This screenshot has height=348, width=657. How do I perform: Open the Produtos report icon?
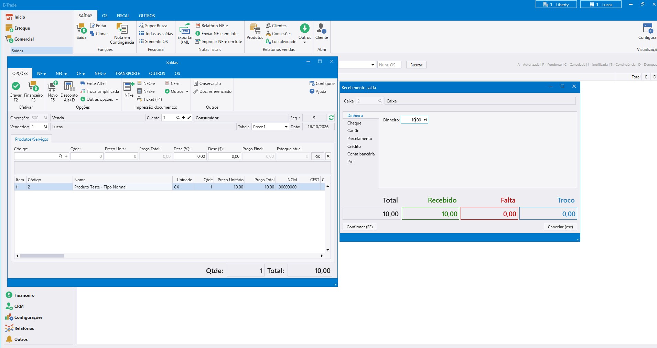click(255, 29)
